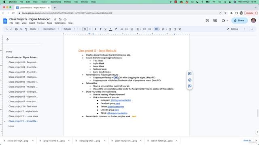Click the Decrease indent icon
The image size is (259, 145).
click(170, 29)
